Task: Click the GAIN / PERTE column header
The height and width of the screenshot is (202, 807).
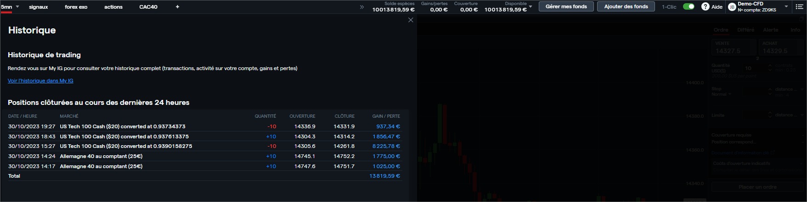Action: [x=386, y=116]
